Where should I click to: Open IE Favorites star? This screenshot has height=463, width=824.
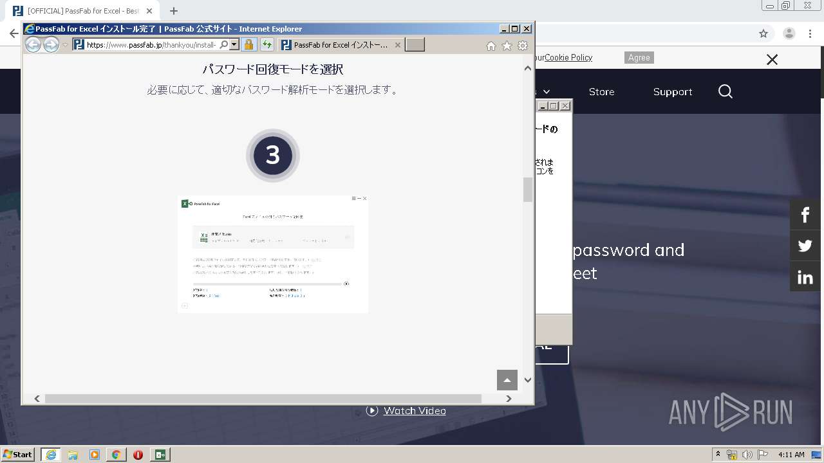coord(507,46)
